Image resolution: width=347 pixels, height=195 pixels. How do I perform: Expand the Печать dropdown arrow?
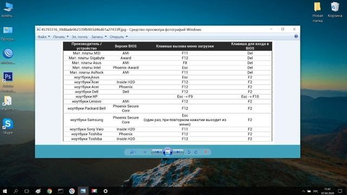tap(68, 37)
